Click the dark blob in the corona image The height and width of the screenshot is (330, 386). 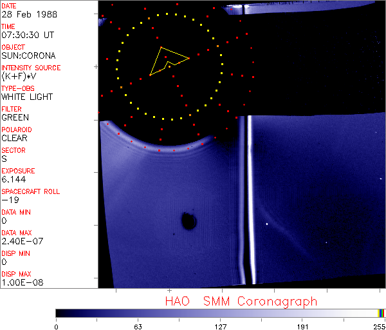click(x=188, y=220)
